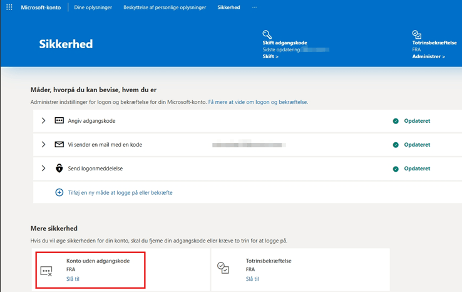Click the Angiv adgangskode label
462x292 pixels.
pyautogui.click(x=91, y=121)
